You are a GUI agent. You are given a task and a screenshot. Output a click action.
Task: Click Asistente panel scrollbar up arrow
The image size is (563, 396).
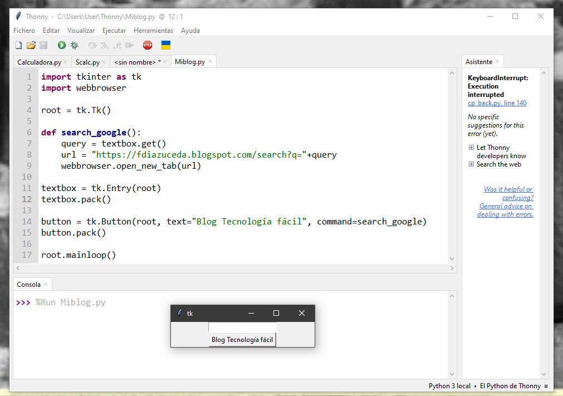(x=544, y=73)
